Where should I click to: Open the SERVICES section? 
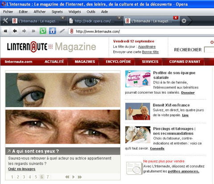coord(150,62)
